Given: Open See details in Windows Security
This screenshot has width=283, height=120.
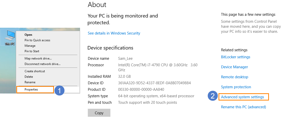Looking at the screenshot, I should pos(114,33).
